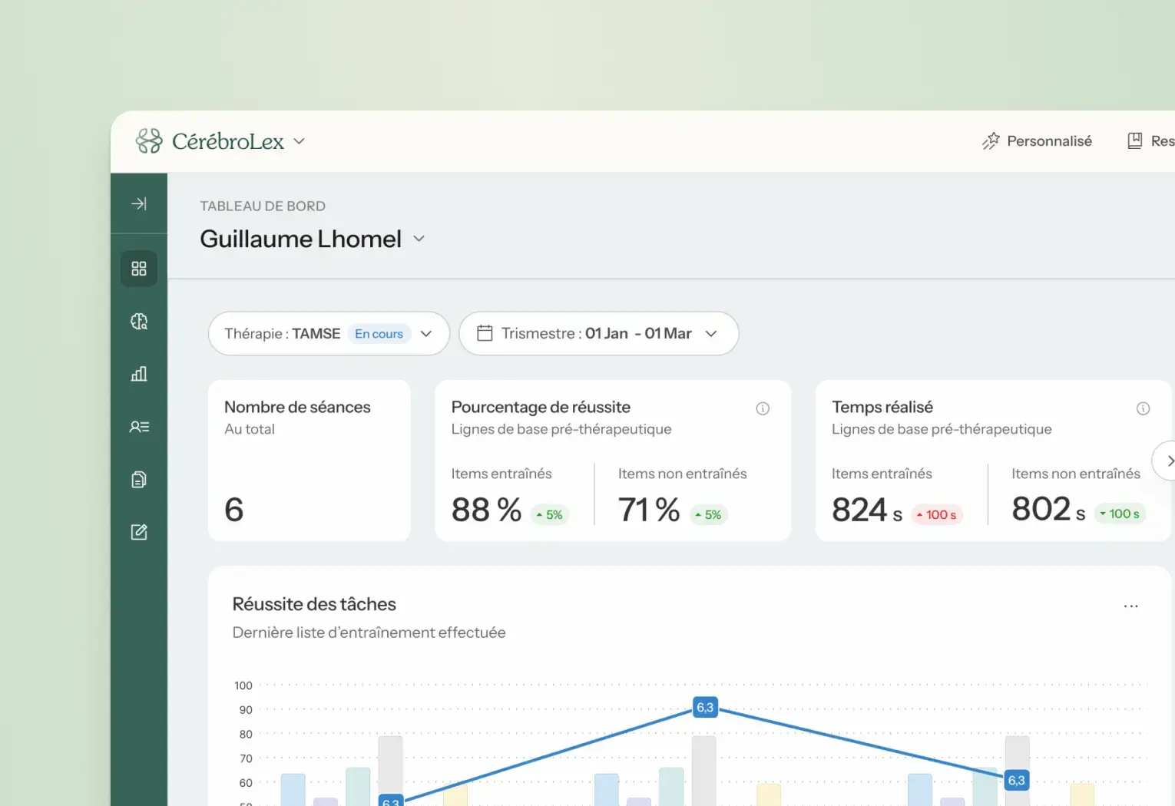Click the sparkle icon beside Personnalisé
The image size is (1175, 806).
[991, 141]
